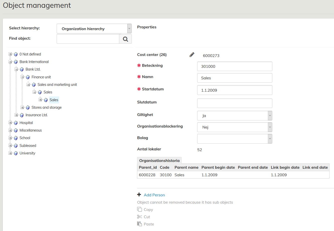This screenshot has height=231, width=334.
Task: Click the plus icon next to Add Person
Action: [x=139, y=195]
